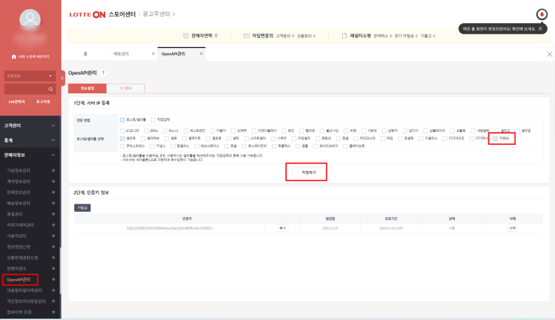The width and height of the screenshot is (555, 320).
Task: Toggle favorite star for 기본정보관리
Action: pyautogui.click(x=54, y=170)
